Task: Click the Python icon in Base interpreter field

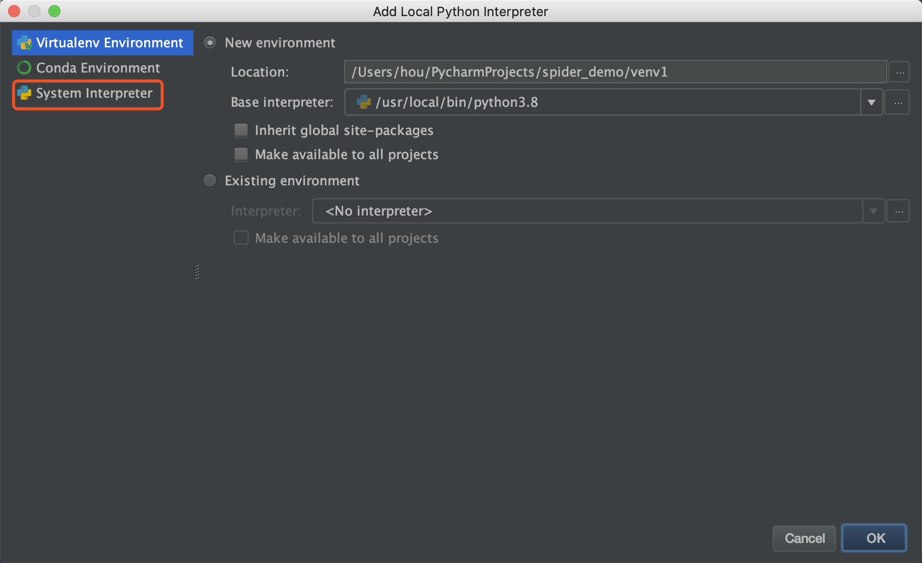Action: [363, 102]
